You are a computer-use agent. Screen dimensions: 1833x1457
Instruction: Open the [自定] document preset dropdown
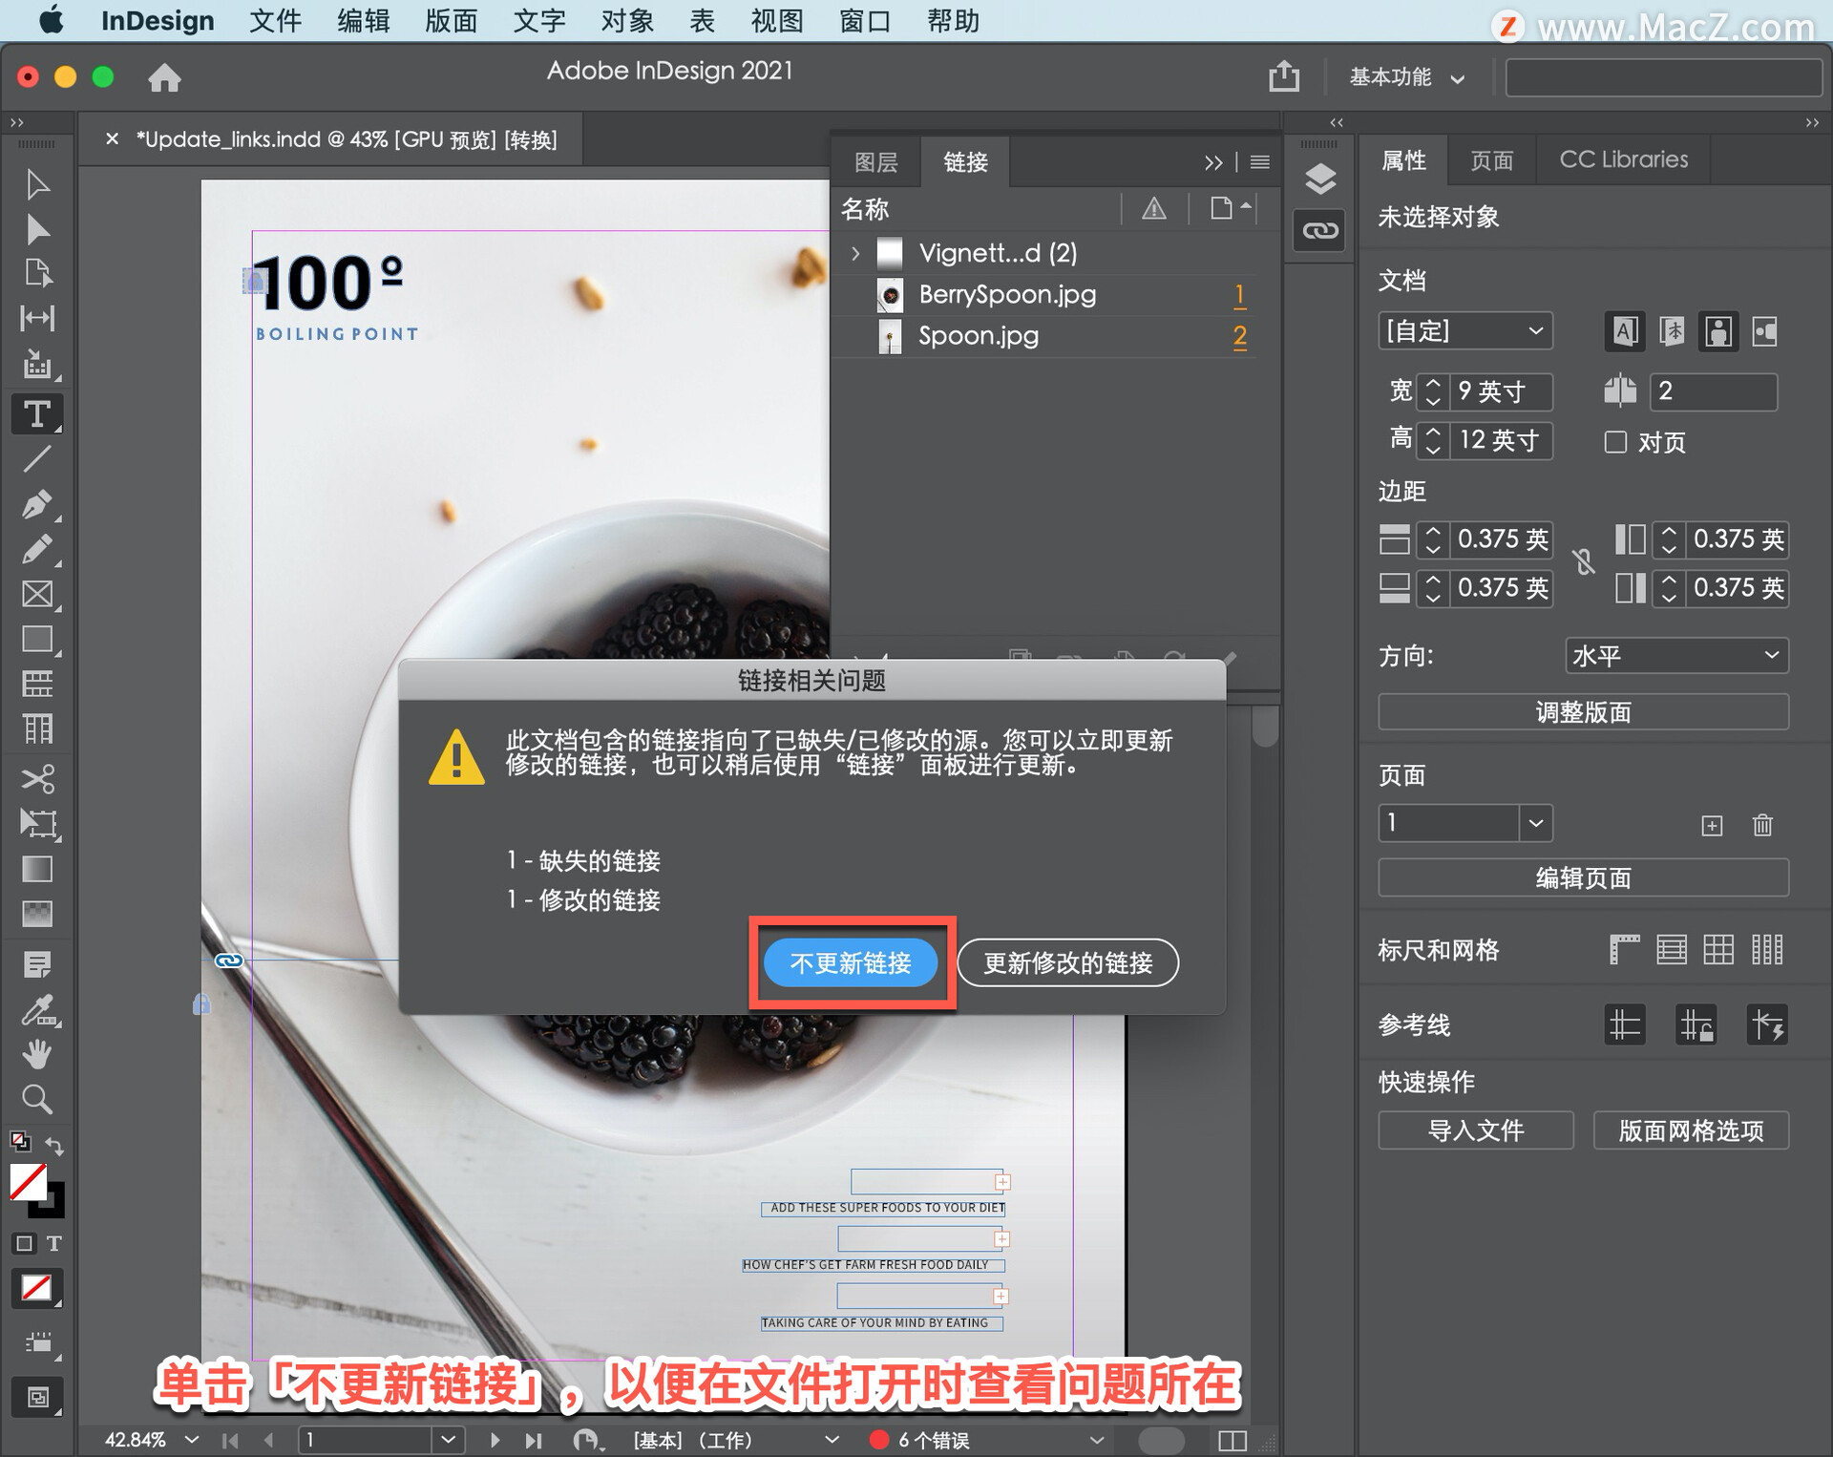[1464, 331]
